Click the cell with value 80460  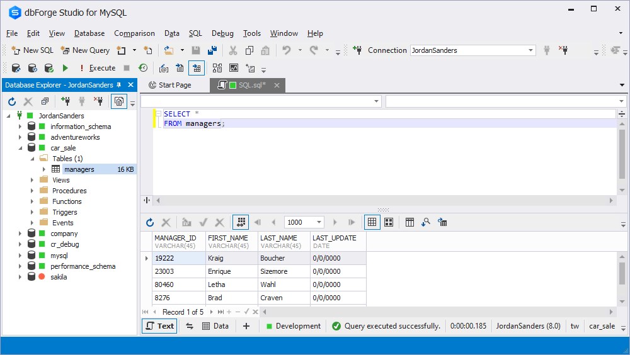click(179, 285)
